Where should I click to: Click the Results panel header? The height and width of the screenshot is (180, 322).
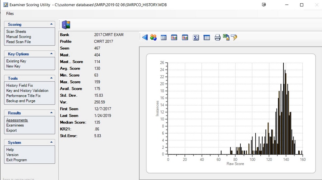[29, 113]
